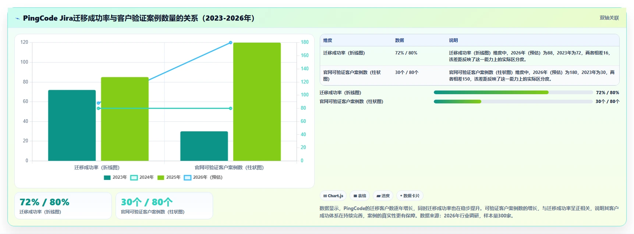Click the 说明 table column header

[x=453, y=40]
